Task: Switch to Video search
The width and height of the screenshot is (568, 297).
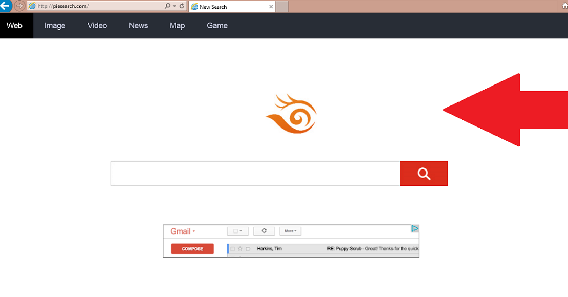Action: tap(97, 26)
